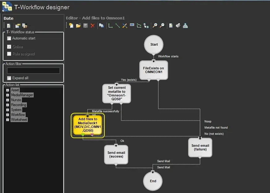Screen dimensions: 270x193
Task: Click the red X delete icon
Action: click(92, 26)
